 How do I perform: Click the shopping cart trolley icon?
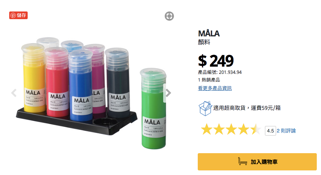pyautogui.click(x=242, y=161)
